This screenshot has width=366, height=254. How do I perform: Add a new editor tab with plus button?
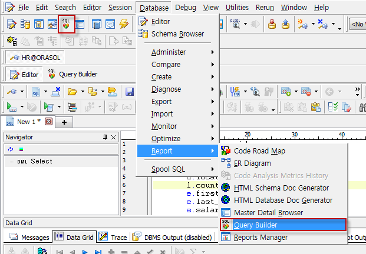pos(64,122)
